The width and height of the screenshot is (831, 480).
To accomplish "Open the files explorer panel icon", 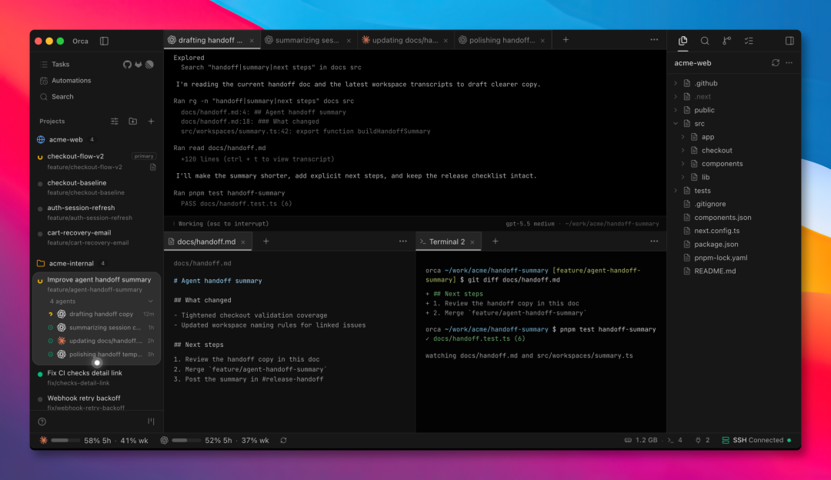I will 682,40.
